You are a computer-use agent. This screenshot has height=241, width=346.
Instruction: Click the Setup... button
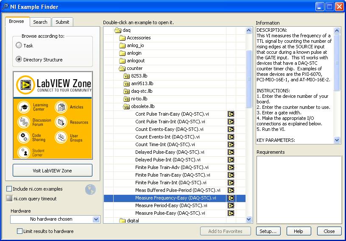tap(268, 231)
